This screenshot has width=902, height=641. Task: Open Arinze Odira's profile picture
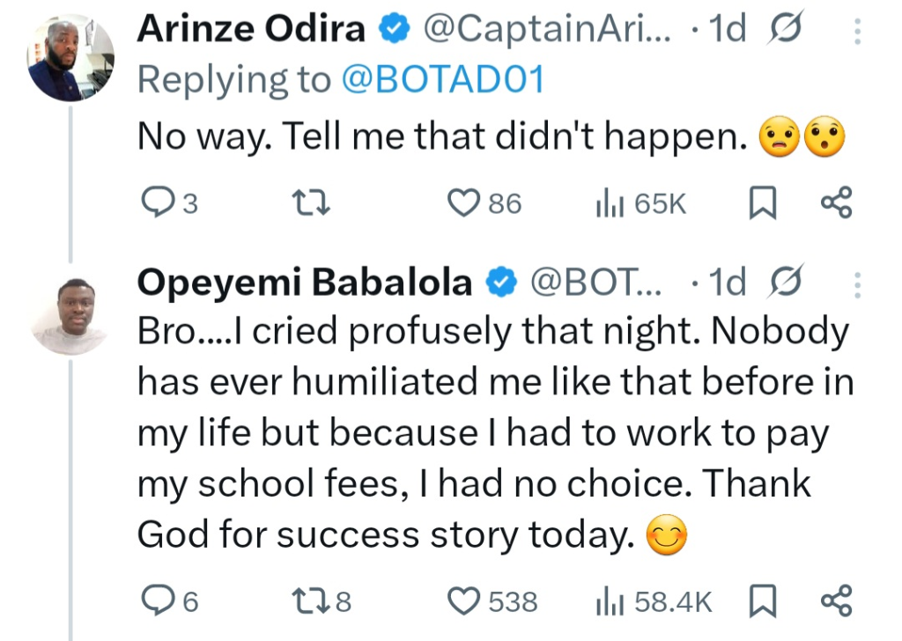point(71,58)
